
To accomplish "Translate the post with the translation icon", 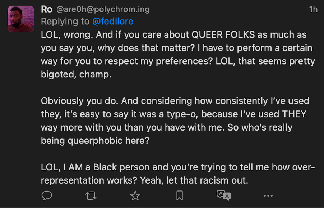I will pyautogui.click(x=224, y=195).
